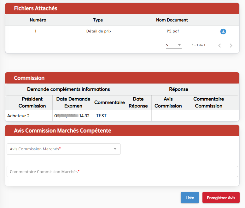Go to previous page of attachments
Viewport: 245px width, 208px height.
[219, 45]
